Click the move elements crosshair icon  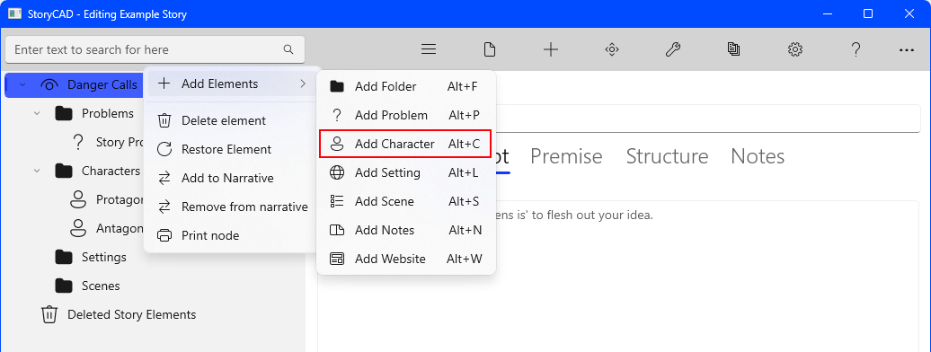612,50
